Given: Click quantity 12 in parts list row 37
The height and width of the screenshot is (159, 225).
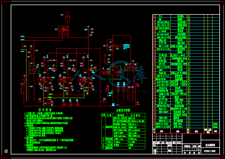Looking at the screenshot, I should [188, 19].
